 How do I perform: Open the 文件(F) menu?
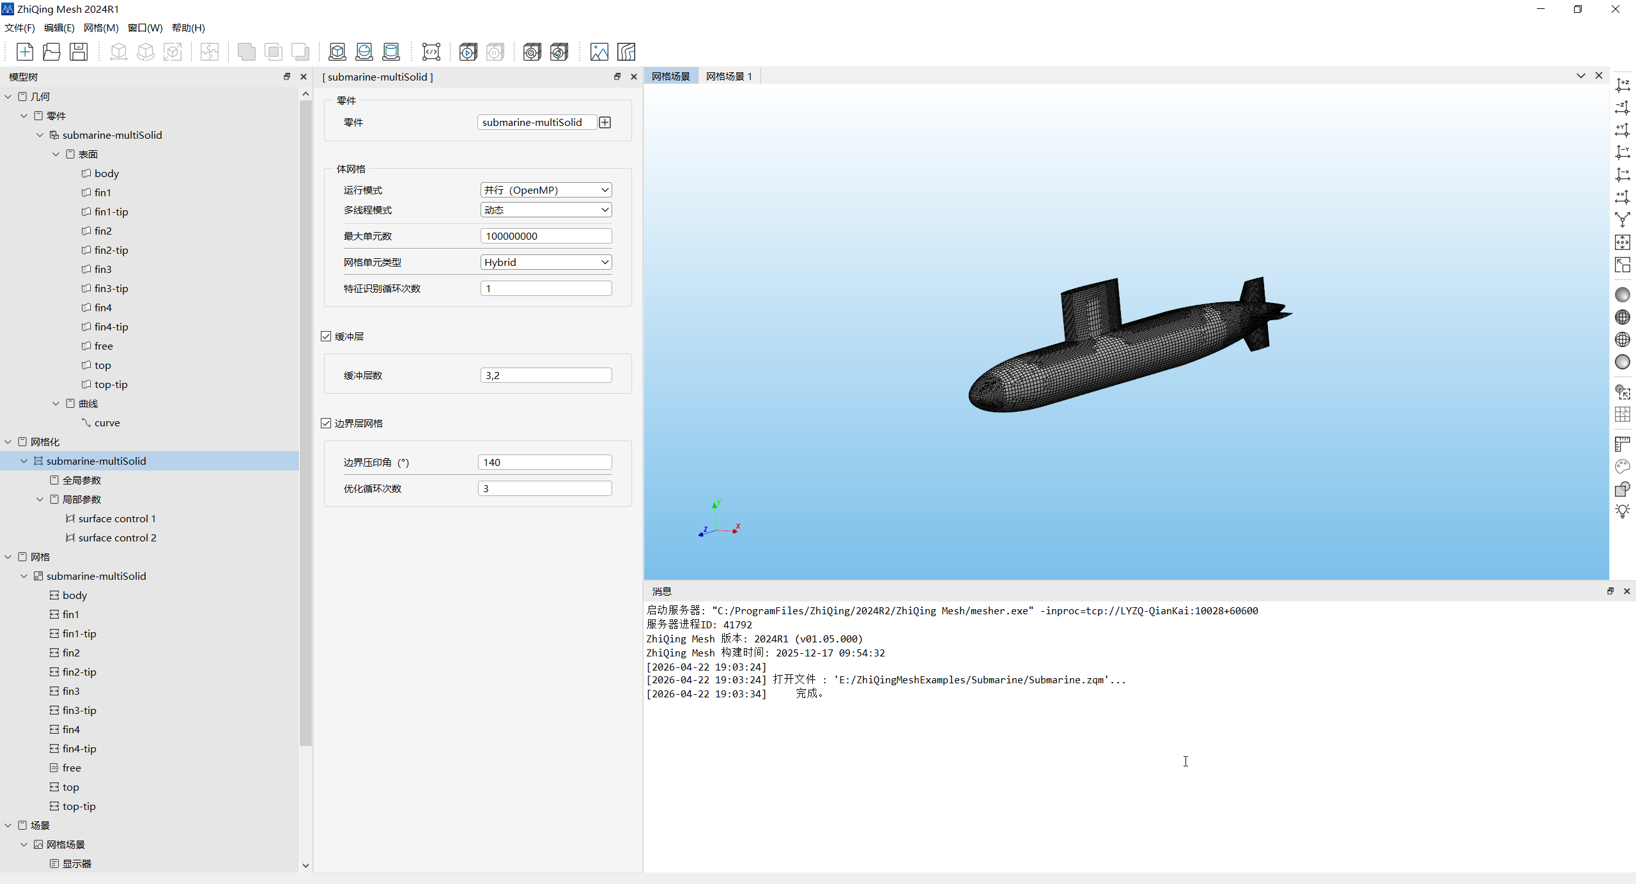(x=20, y=27)
